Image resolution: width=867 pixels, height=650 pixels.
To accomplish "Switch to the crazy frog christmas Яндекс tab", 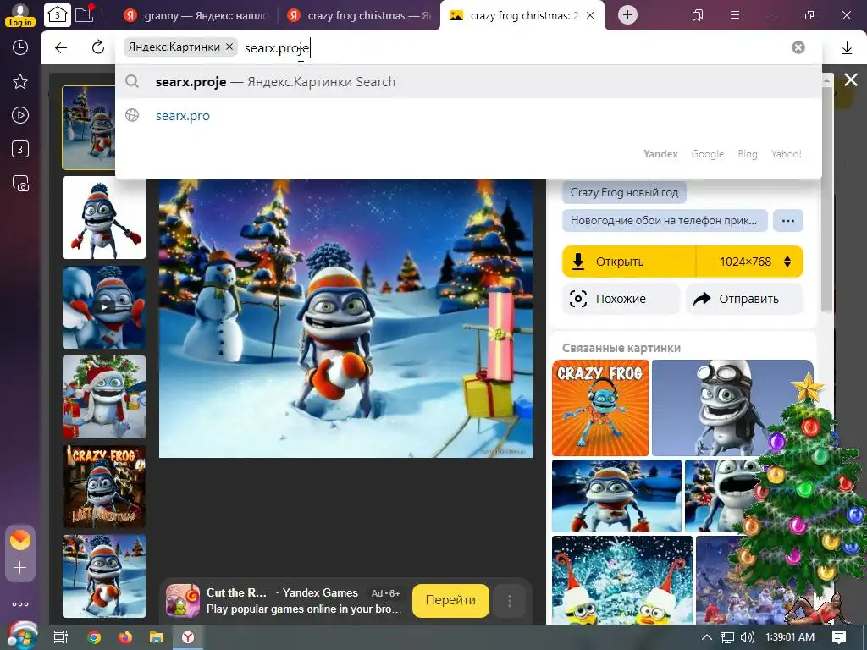I will (x=360, y=15).
